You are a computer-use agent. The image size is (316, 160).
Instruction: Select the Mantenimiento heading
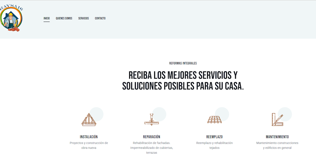[x=277, y=137]
